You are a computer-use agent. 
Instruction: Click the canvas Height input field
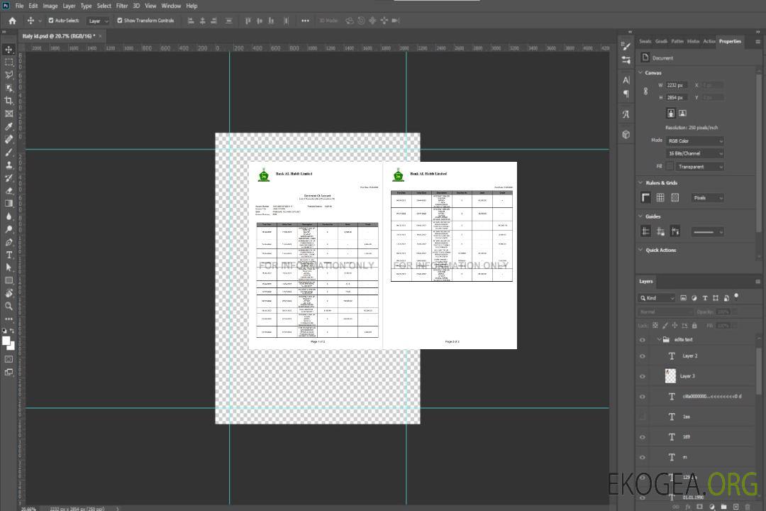(677, 98)
